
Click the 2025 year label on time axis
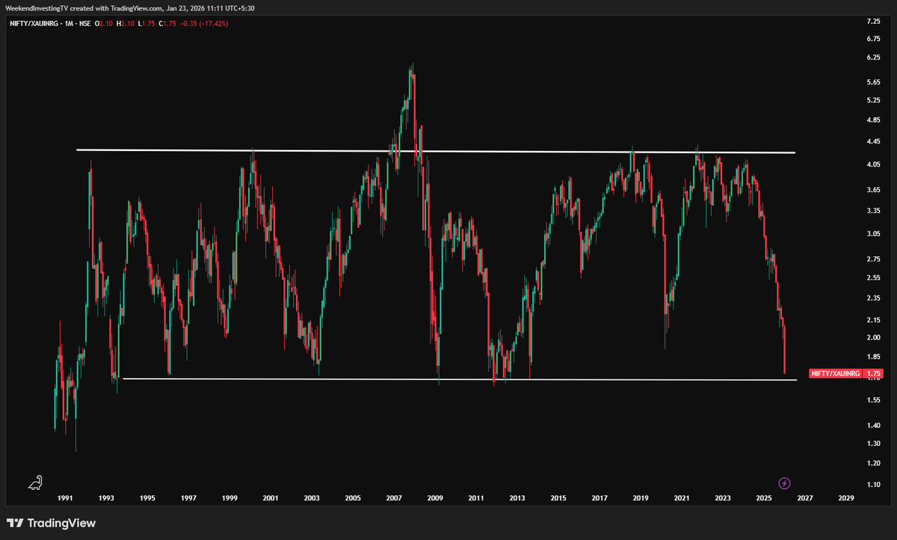[x=764, y=498]
